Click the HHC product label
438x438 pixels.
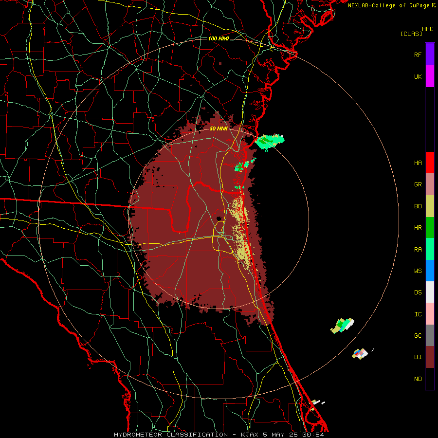[x=427, y=29]
